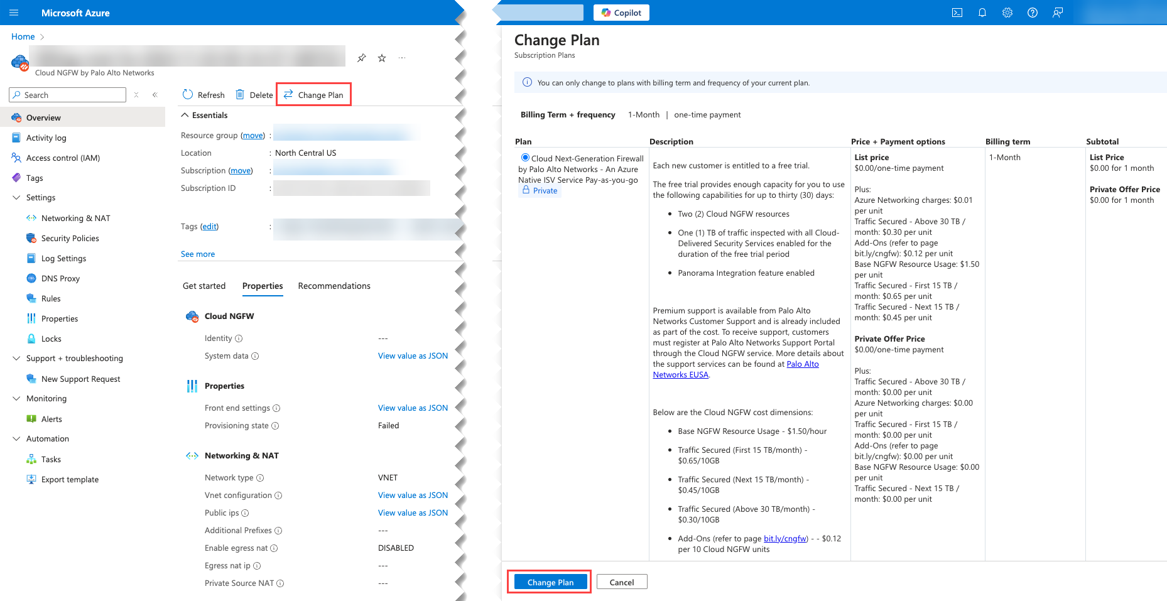Clear the sidebar search box
The image size is (1167, 601).
pos(136,95)
